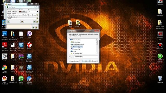Click the folder tree scrollbar up arrow
The width and height of the screenshot is (166, 93).
point(97,40)
